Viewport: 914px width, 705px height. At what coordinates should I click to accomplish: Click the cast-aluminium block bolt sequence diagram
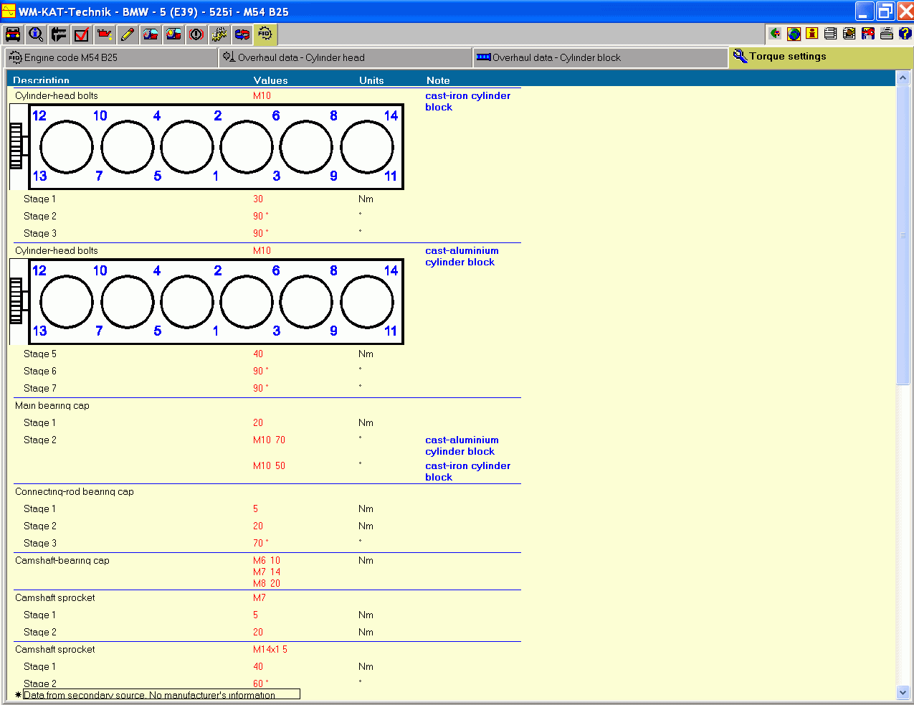(x=207, y=302)
